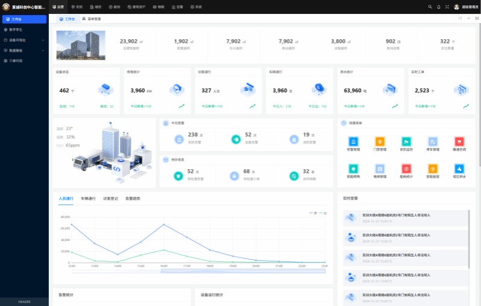The width and height of the screenshot is (481, 306).
Task: Open the 告警管理 quick menu icon
Action: 353,141
